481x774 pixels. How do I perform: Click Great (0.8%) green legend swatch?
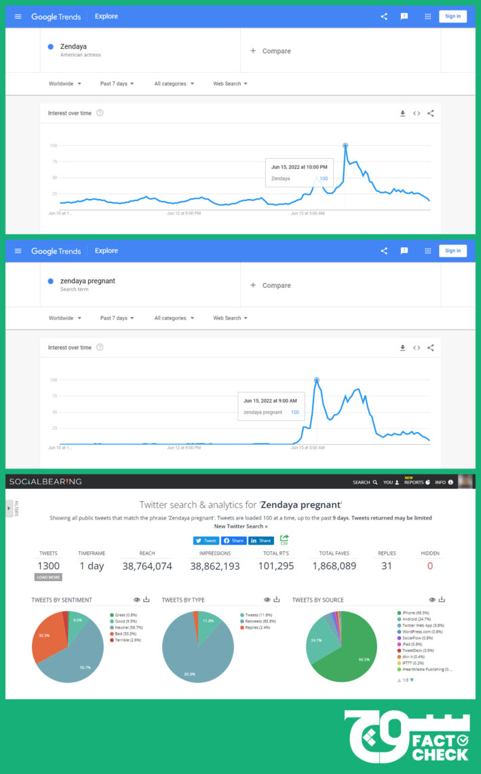tap(112, 615)
